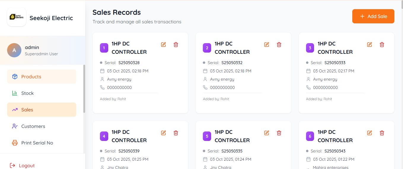Click the sidebar vertical scrollbar
The width and height of the screenshot is (403, 169).
(84, 89)
